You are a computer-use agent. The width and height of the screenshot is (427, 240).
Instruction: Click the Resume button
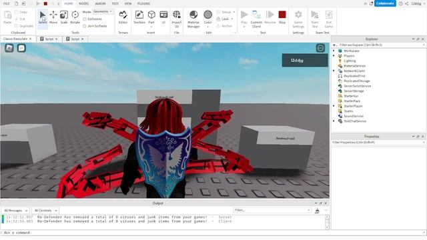(270, 17)
